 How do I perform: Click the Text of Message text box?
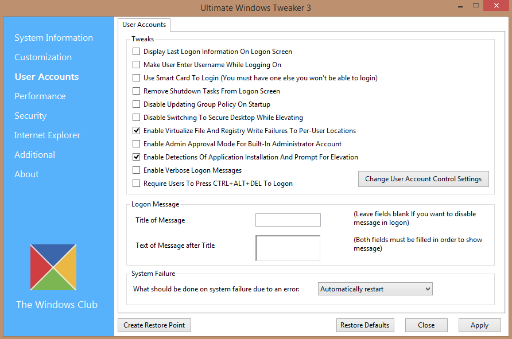[x=288, y=248]
